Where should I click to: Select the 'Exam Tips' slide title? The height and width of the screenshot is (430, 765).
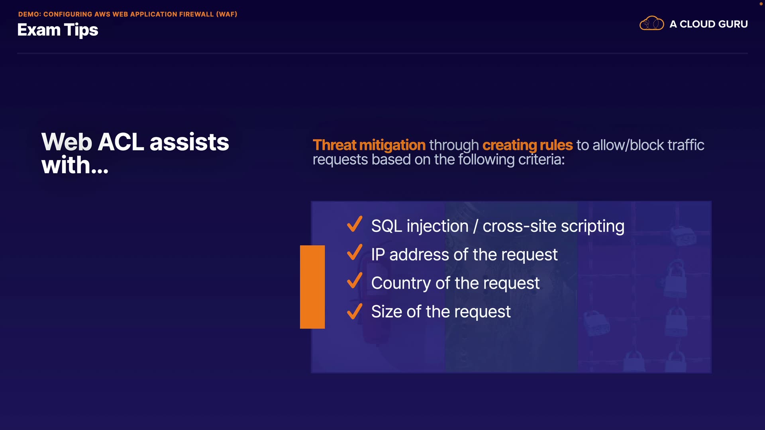58,30
